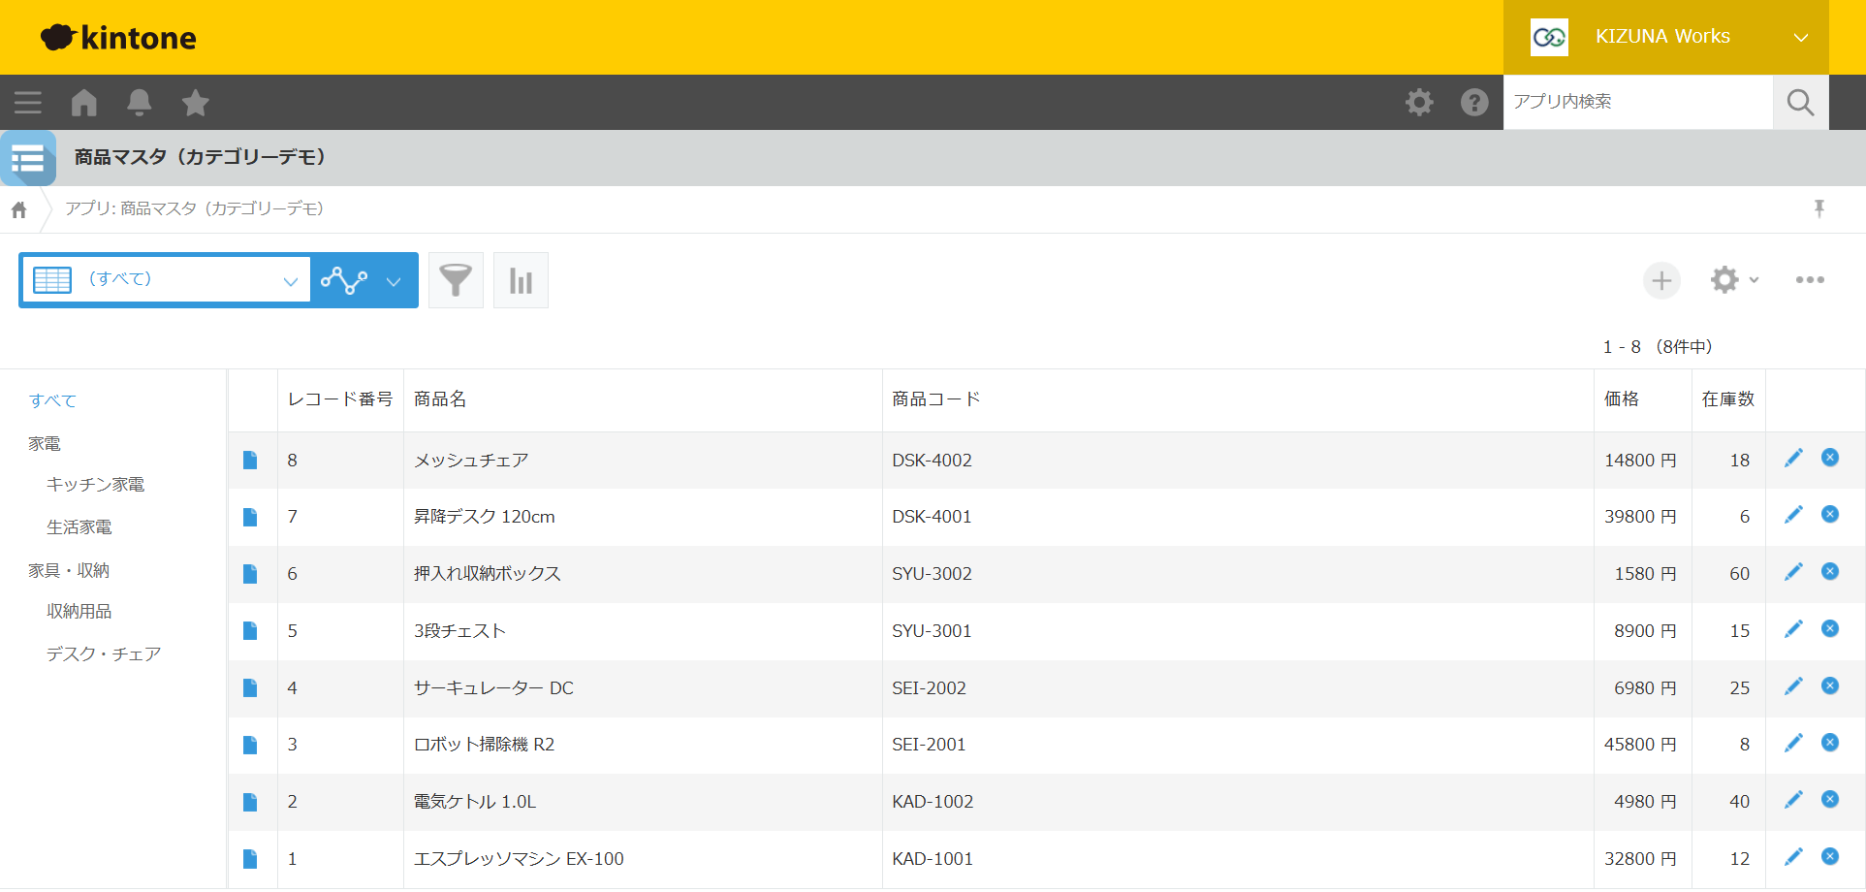Open app settings gear dropdown
The height and width of the screenshot is (892, 1866).
(x=1734, y=280)
